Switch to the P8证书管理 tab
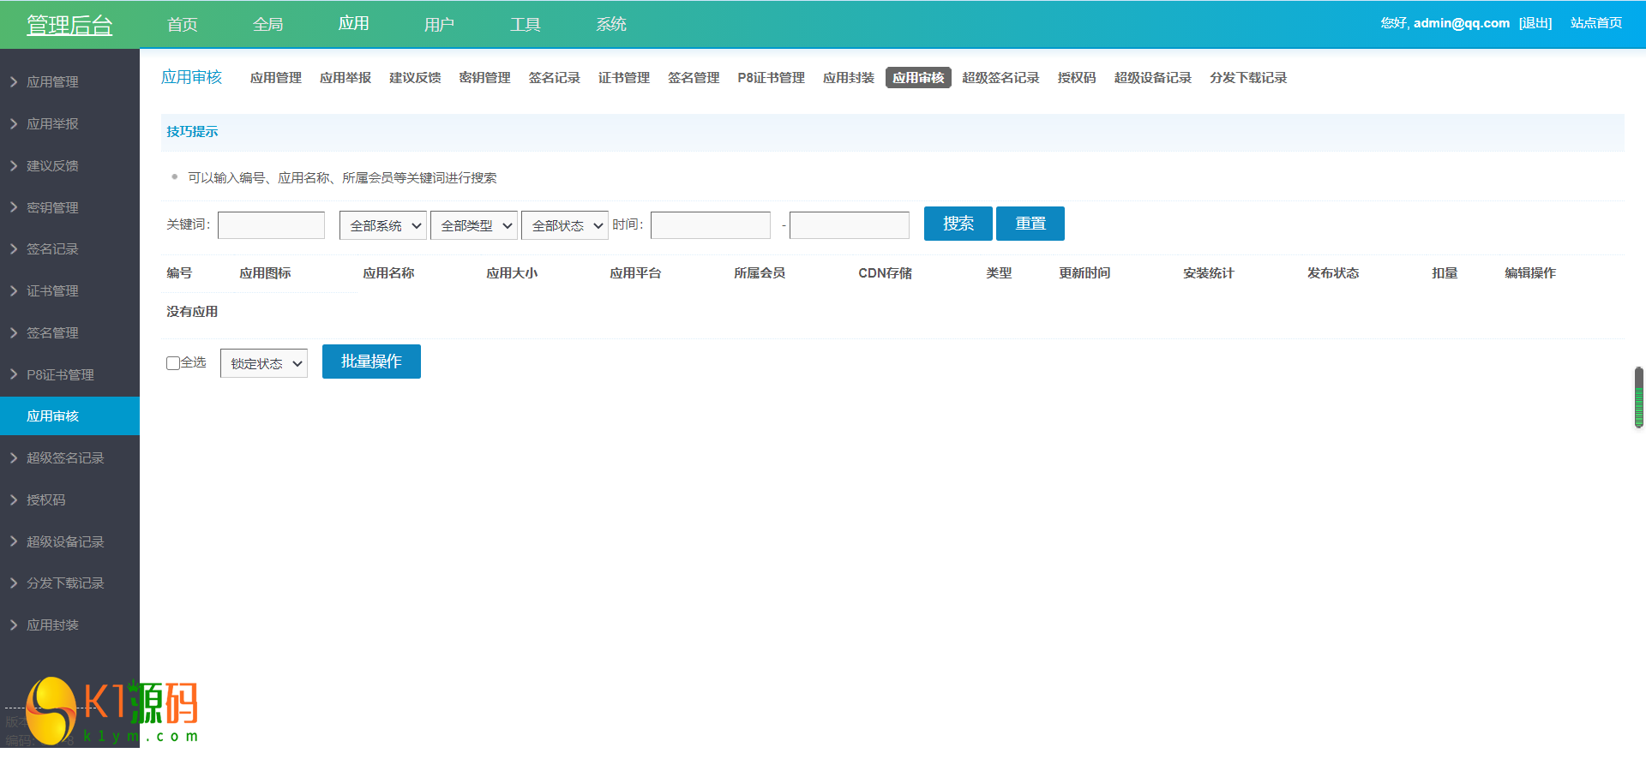The height and width of the screenshot is (771, 1646). click(x=772, y=78)
